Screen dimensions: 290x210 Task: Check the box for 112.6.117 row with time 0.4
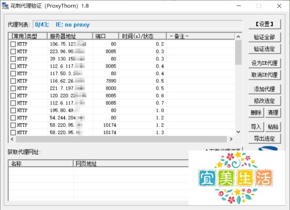[x=13, y=66]
